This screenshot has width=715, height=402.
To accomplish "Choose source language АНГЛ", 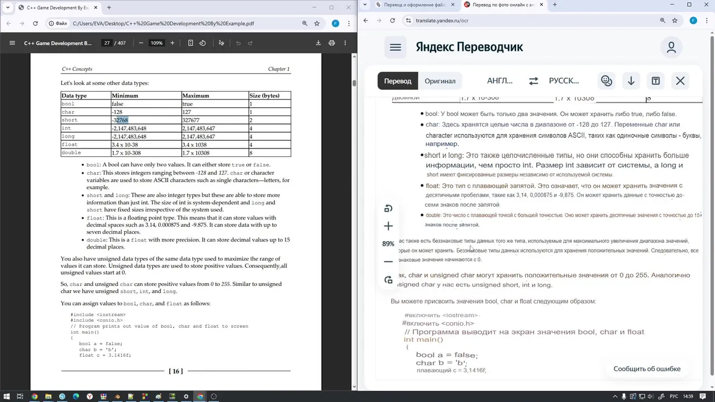I will point(500,81).
